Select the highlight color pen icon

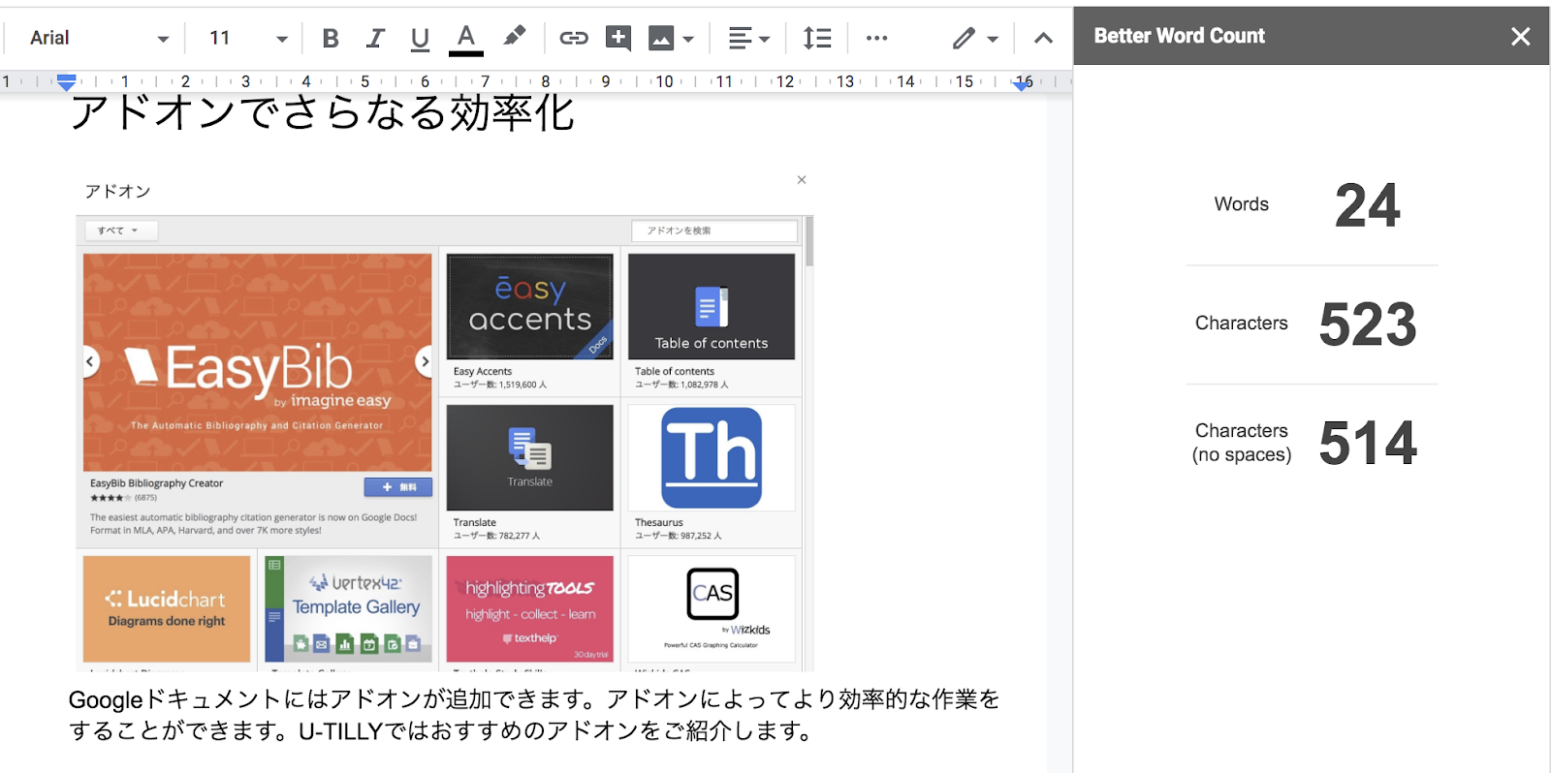514,37
